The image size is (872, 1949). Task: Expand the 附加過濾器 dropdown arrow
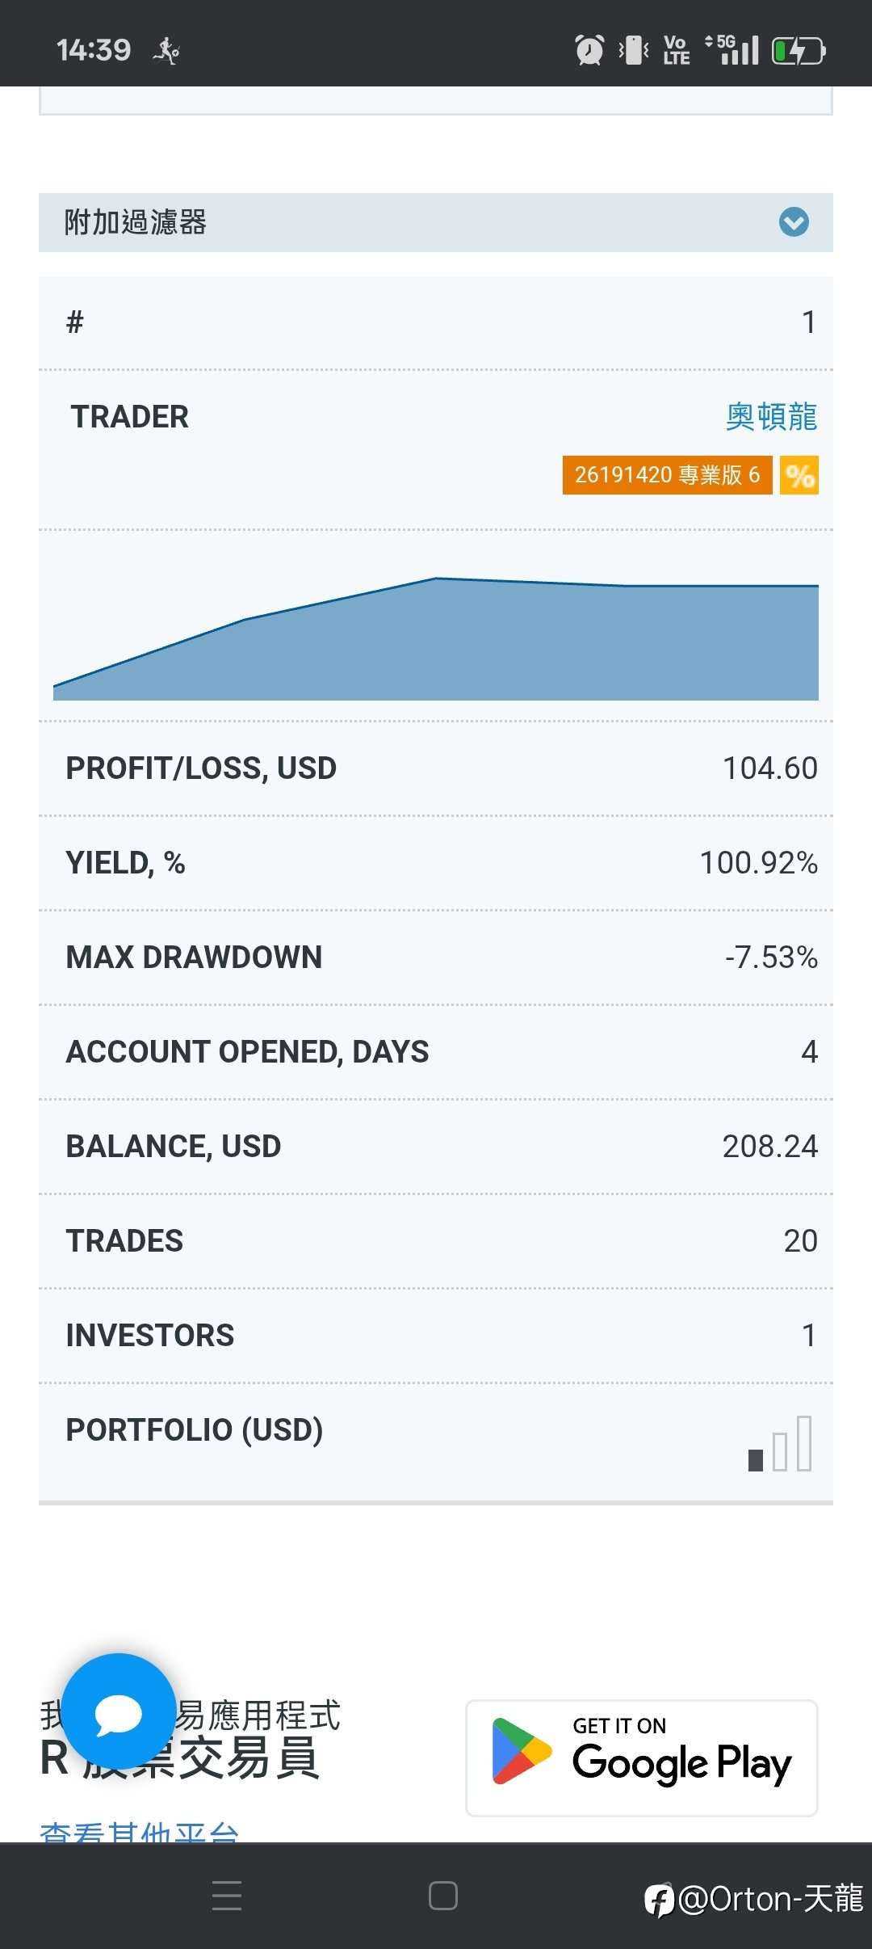click(x=794, y=222)
